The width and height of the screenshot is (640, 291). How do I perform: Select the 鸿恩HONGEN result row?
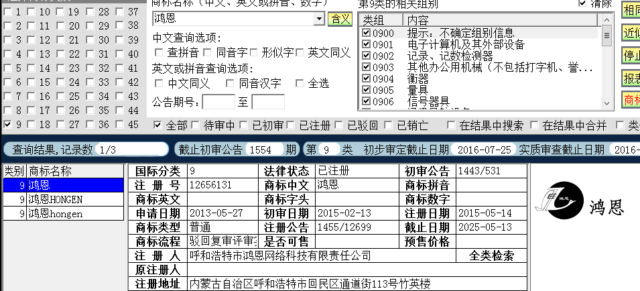[x=63, y=199]
